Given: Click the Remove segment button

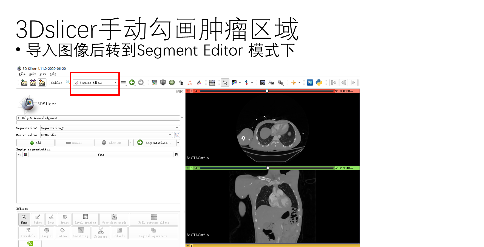Looking at the screenshot, I should pos(74,143).
